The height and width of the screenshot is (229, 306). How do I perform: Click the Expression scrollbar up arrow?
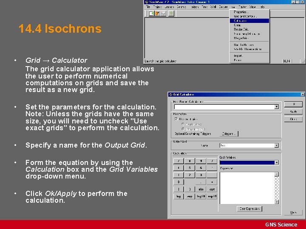(x=277, y=174)
